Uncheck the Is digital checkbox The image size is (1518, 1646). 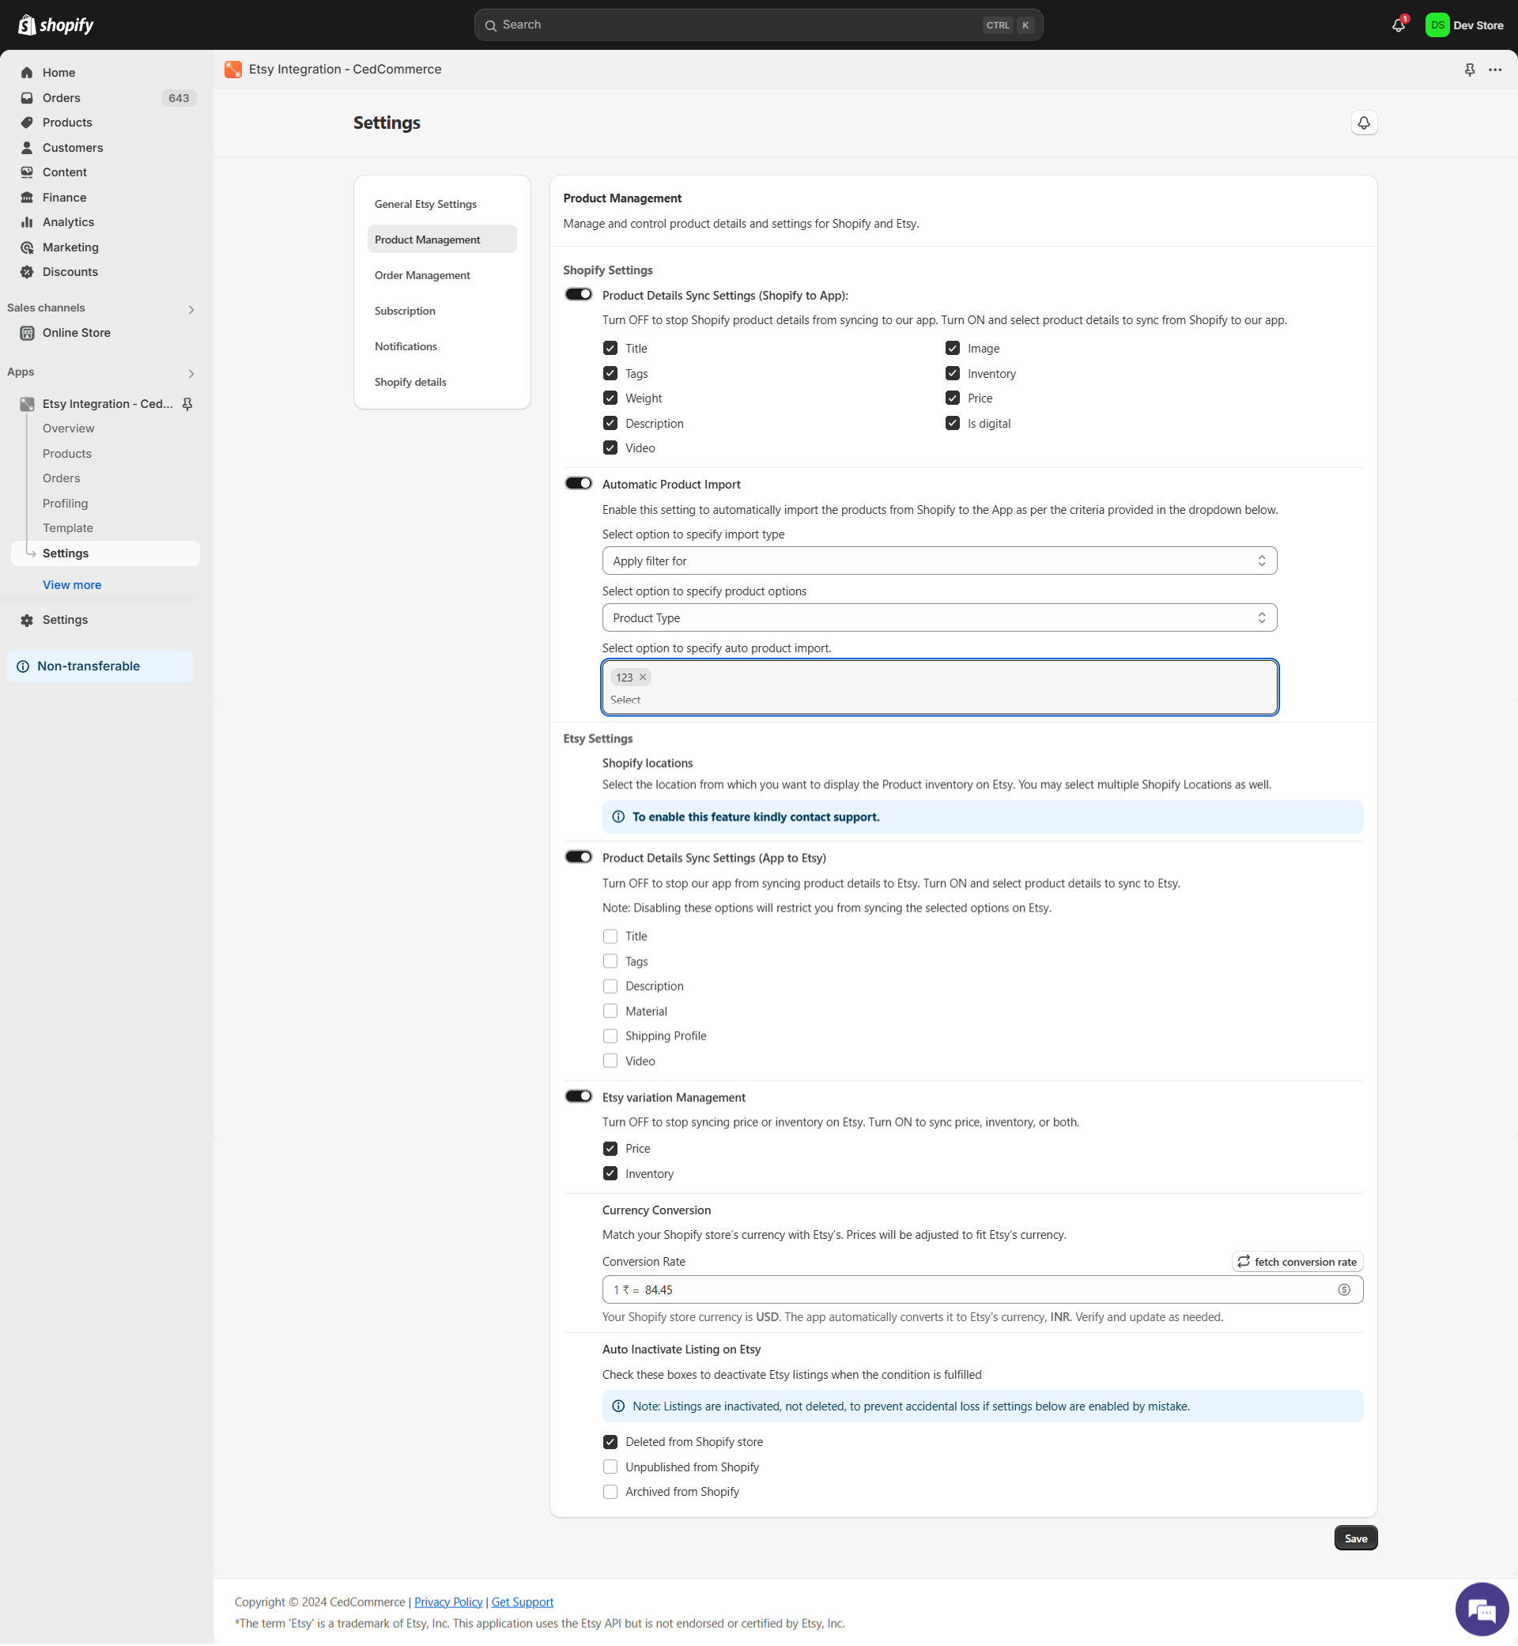[x=953, y=423]
